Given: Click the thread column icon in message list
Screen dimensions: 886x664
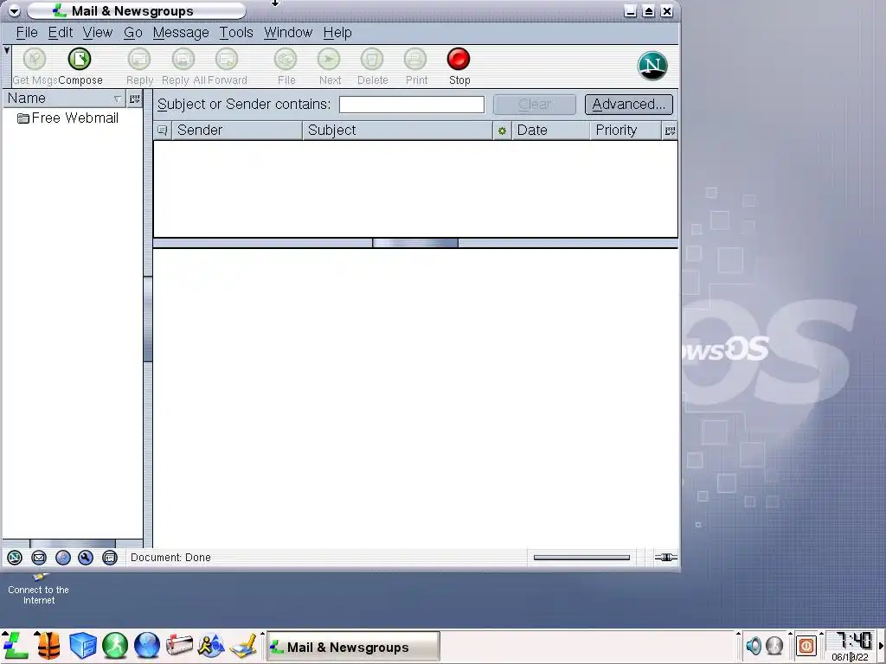Looking at the screenshot, I should pyautogui.click(x=162, y=131).
